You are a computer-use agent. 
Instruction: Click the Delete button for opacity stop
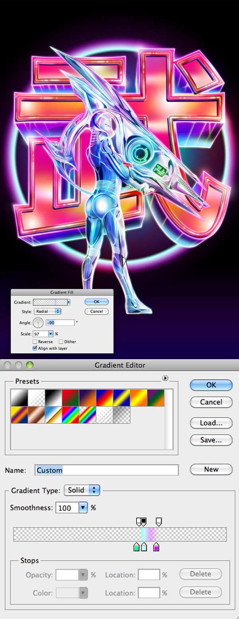point(200,574)
